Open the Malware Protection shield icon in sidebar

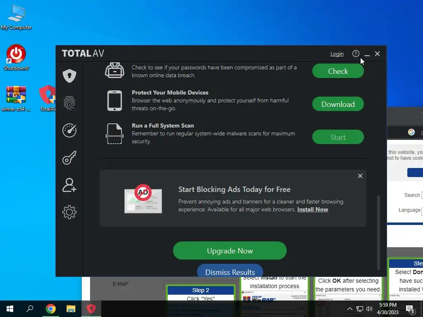click(x=69, y=76)
